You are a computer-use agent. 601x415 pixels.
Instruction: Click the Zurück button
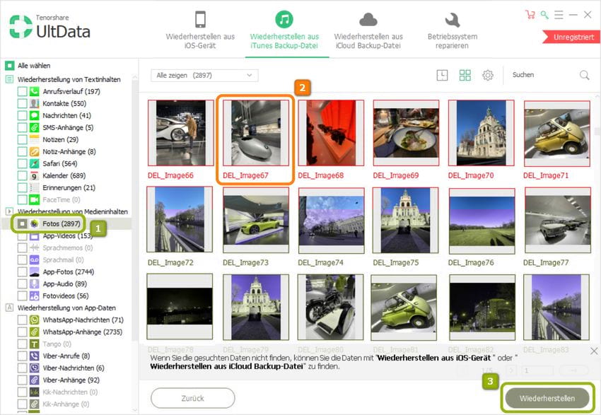point(193,398)
